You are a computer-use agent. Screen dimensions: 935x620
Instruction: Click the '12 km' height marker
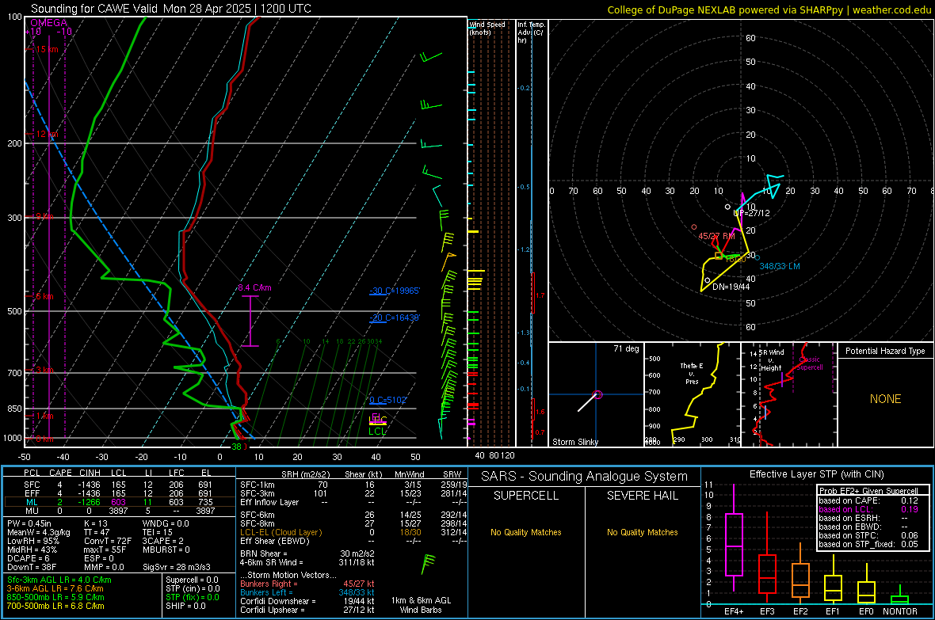47,134
